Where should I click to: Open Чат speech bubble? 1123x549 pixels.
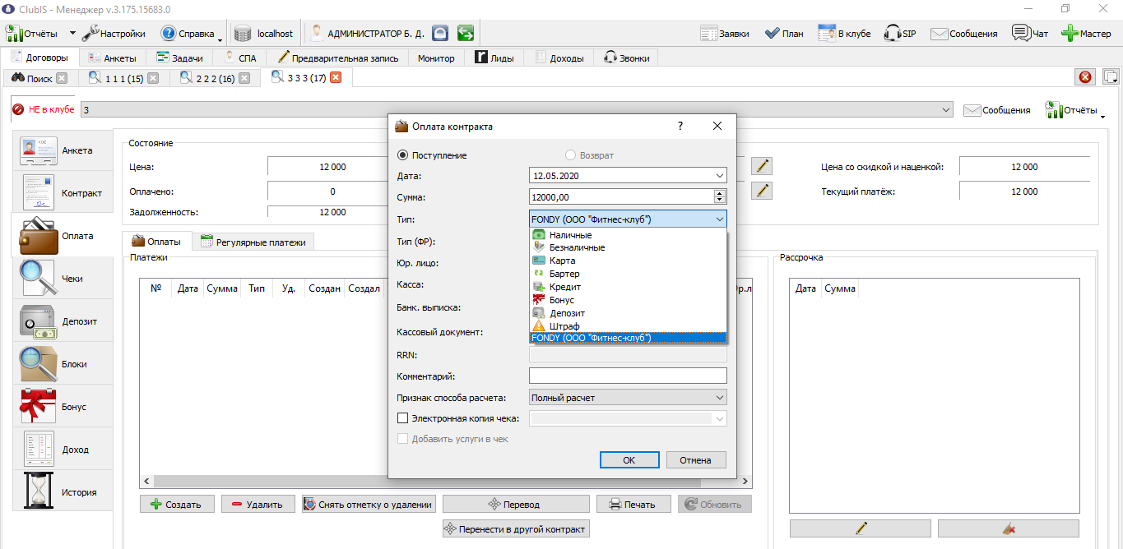1030,34
